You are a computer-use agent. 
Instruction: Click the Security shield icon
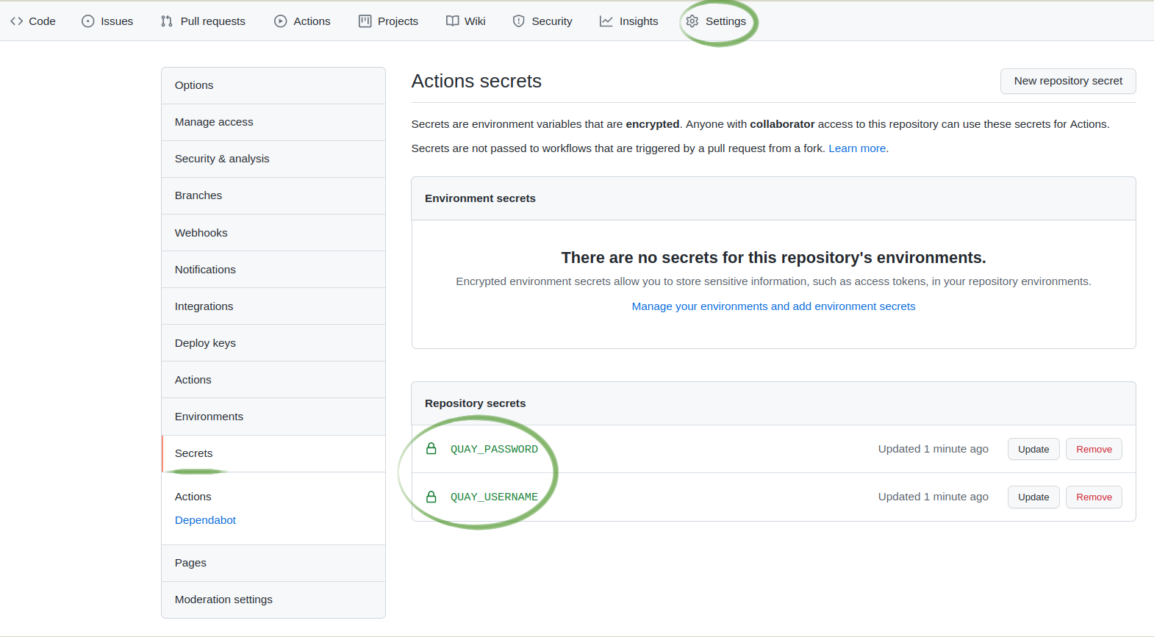(x=519, y=21)
